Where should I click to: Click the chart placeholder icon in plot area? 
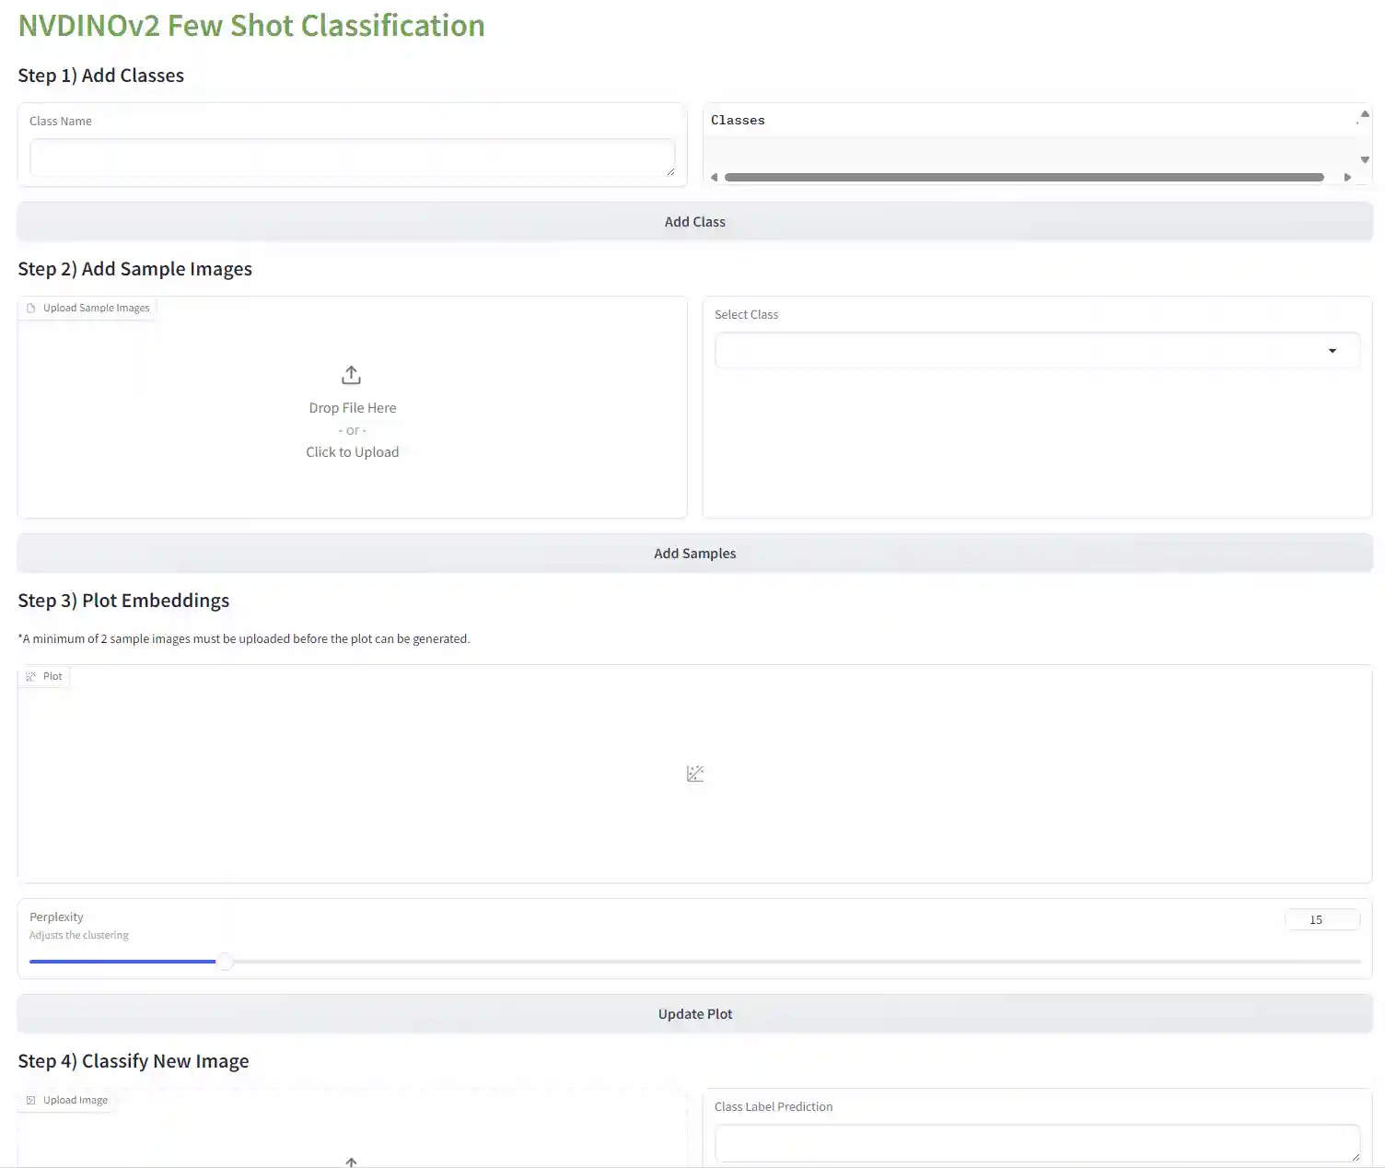[x=695, y=774]
